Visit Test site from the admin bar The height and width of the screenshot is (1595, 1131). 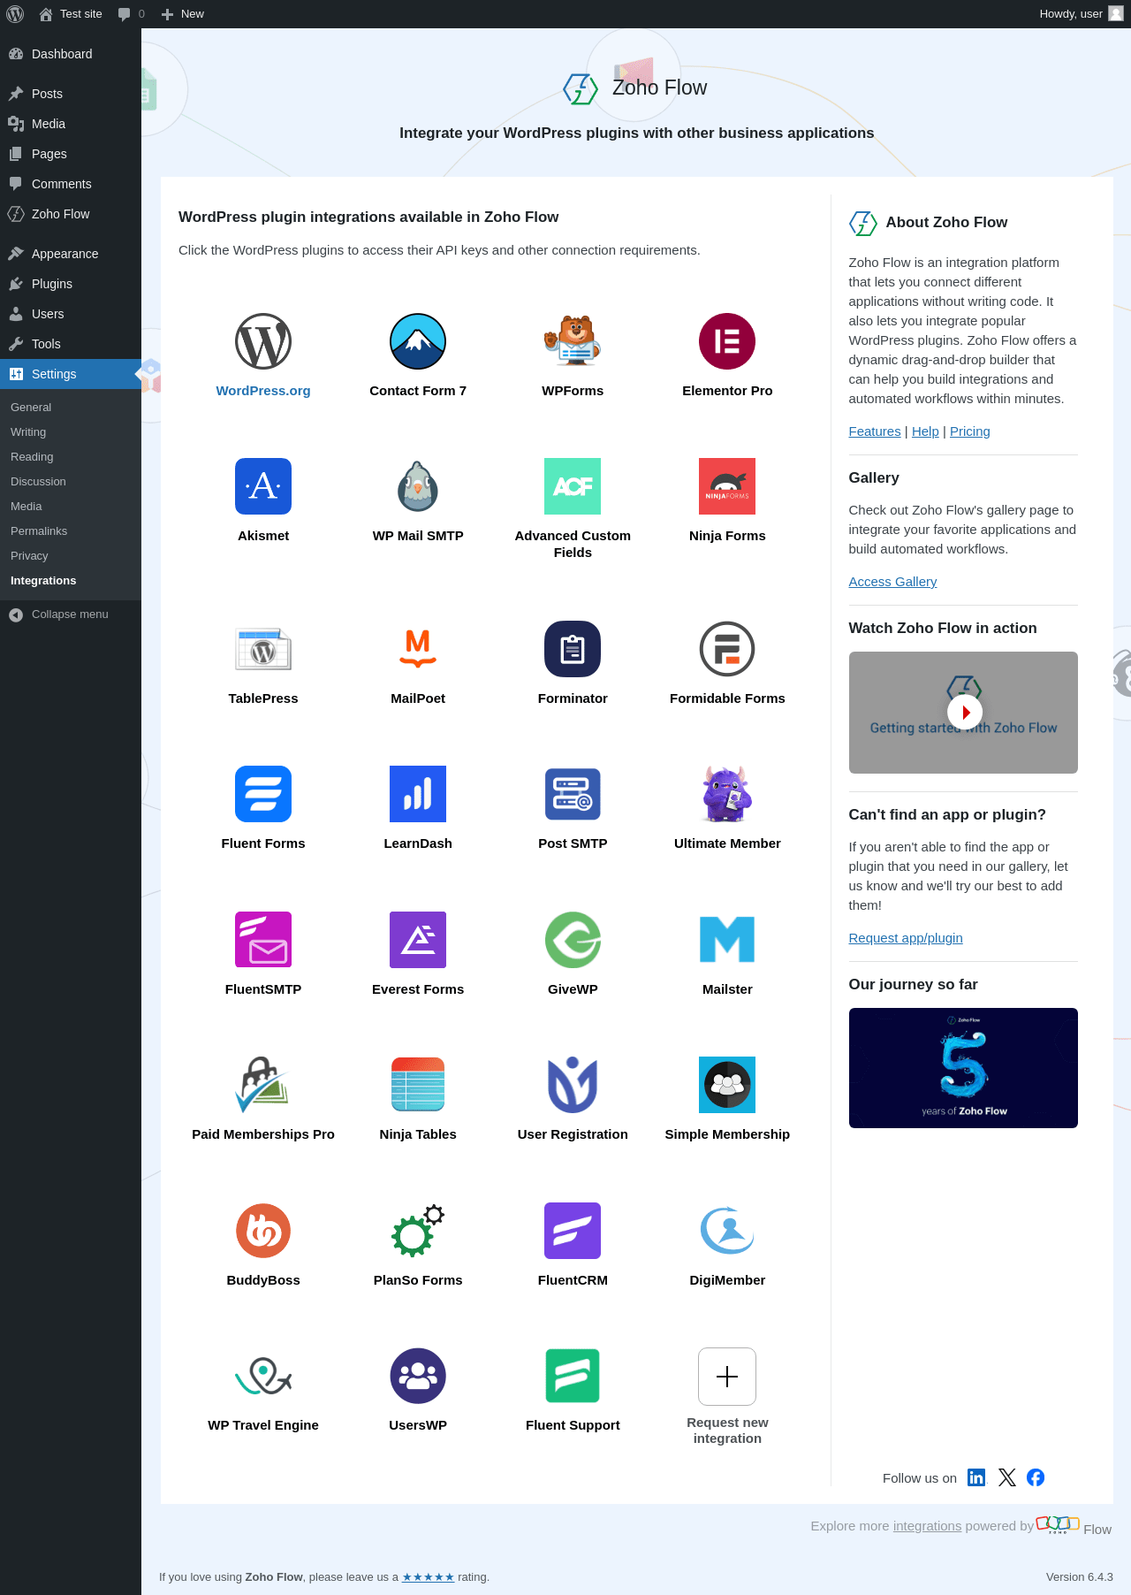tap(71, 14)
